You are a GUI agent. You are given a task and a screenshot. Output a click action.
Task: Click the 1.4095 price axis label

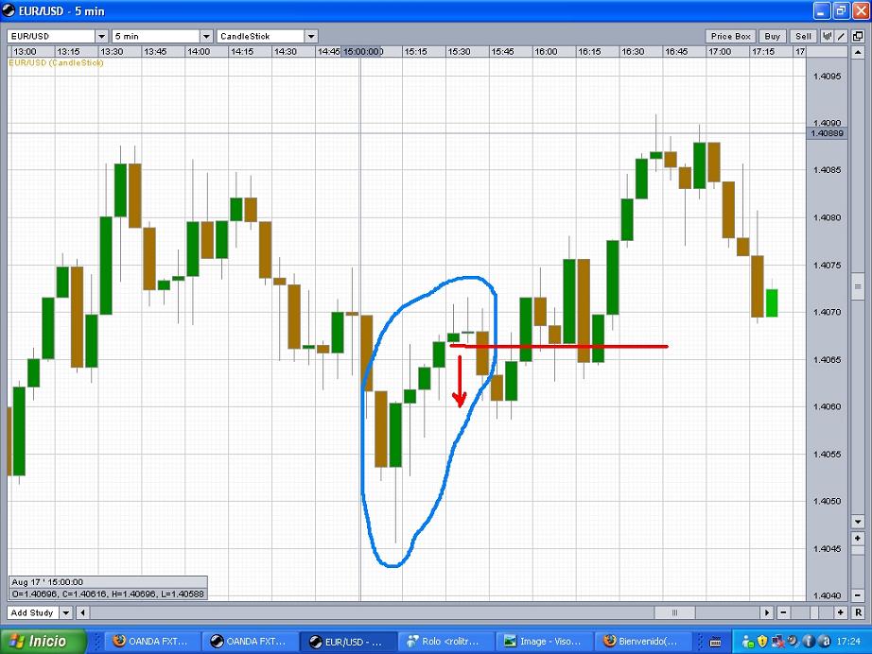pyautogui.click(x=827, y=77)
